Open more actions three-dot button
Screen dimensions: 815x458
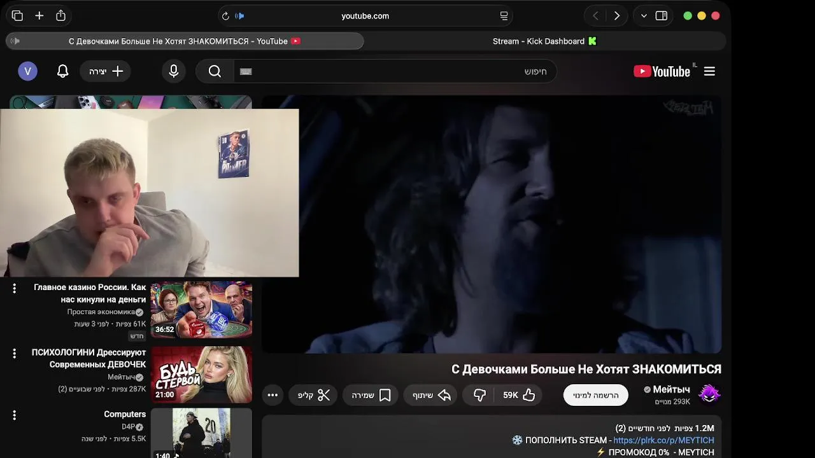coord(273,395)
